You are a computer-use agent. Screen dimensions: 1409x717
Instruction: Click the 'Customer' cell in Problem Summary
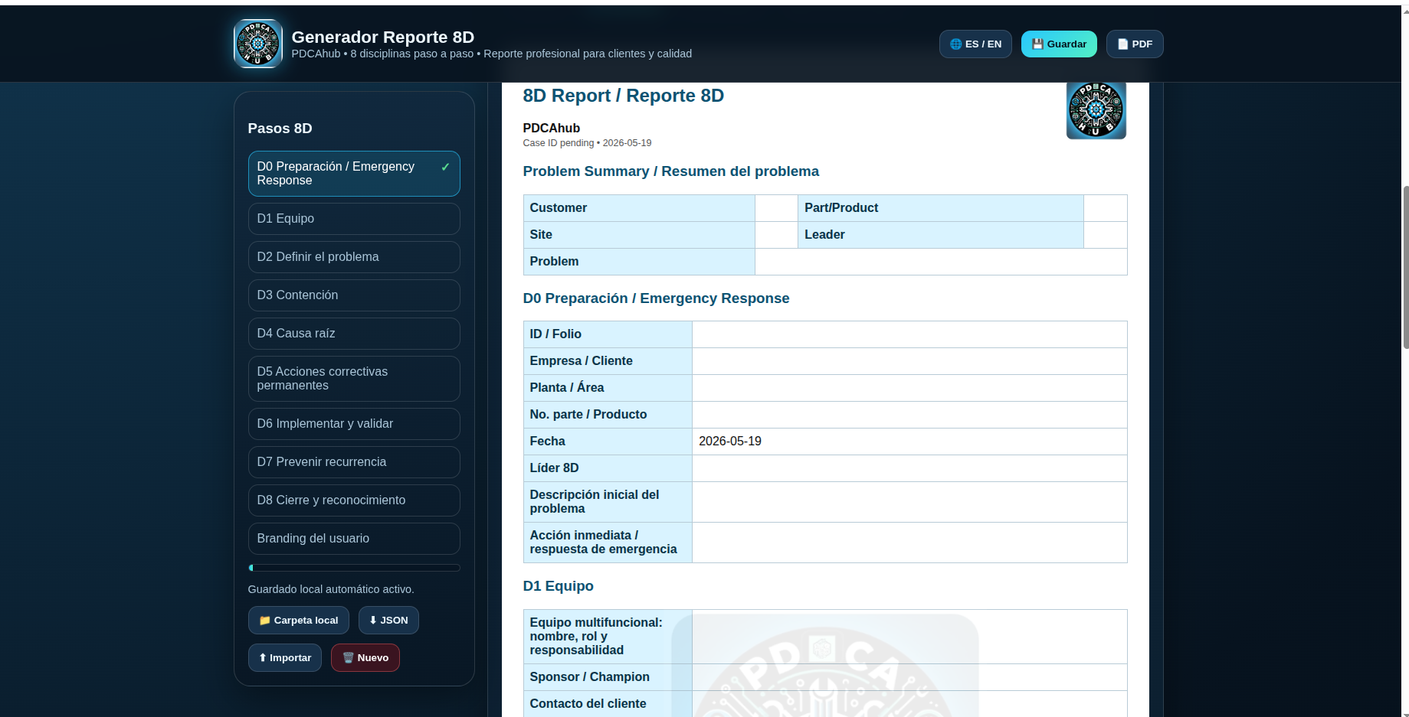click(x=639, y=208)
